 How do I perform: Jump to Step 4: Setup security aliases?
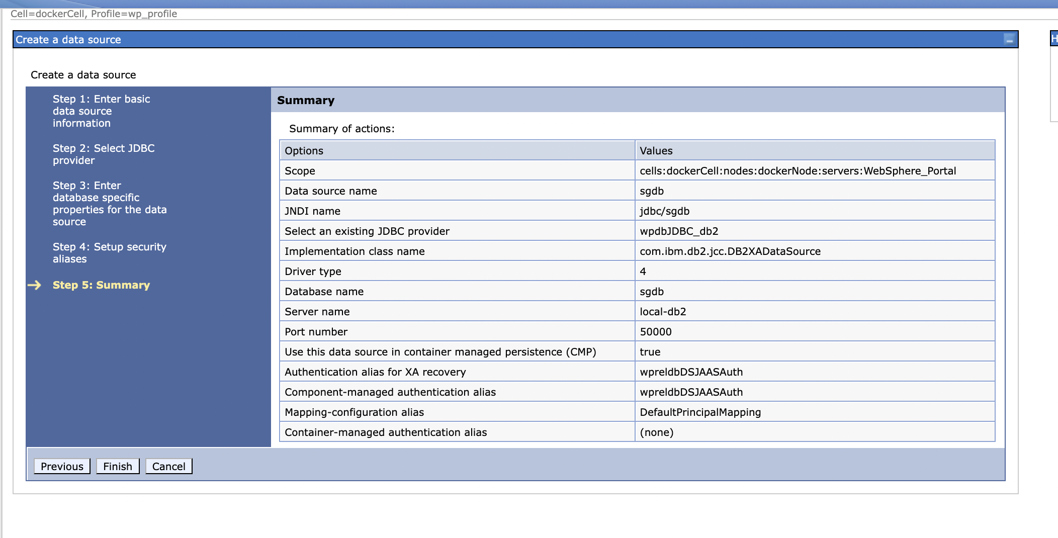[x=109, y=252]
